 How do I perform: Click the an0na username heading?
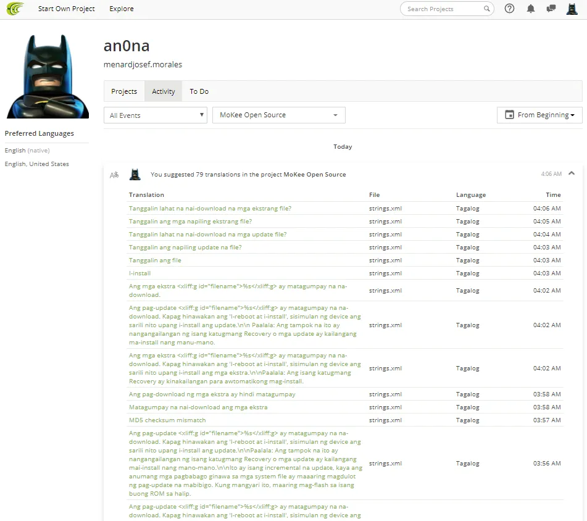127,46
